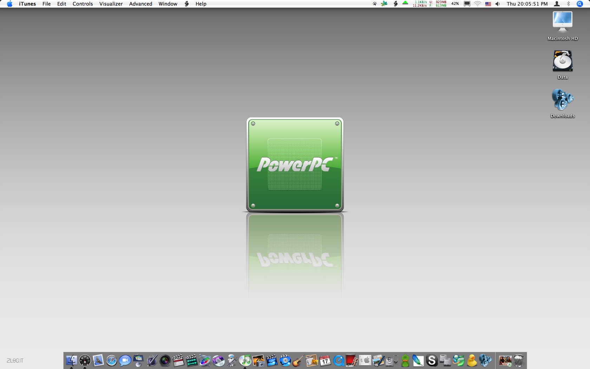This screenshot has width=590, height=369.
Task: Launch Cyberduck yellow duck in dock
Action: 472,361
